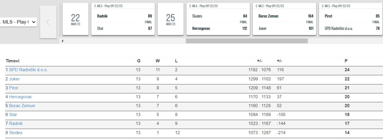The image size is (383, 139).
Task: Click the scrollbar left arrow
Action: 62,41
